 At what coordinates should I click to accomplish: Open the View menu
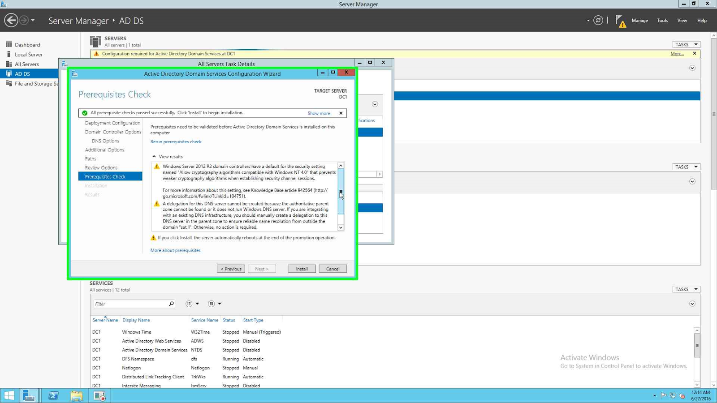(x=682, y=21)
